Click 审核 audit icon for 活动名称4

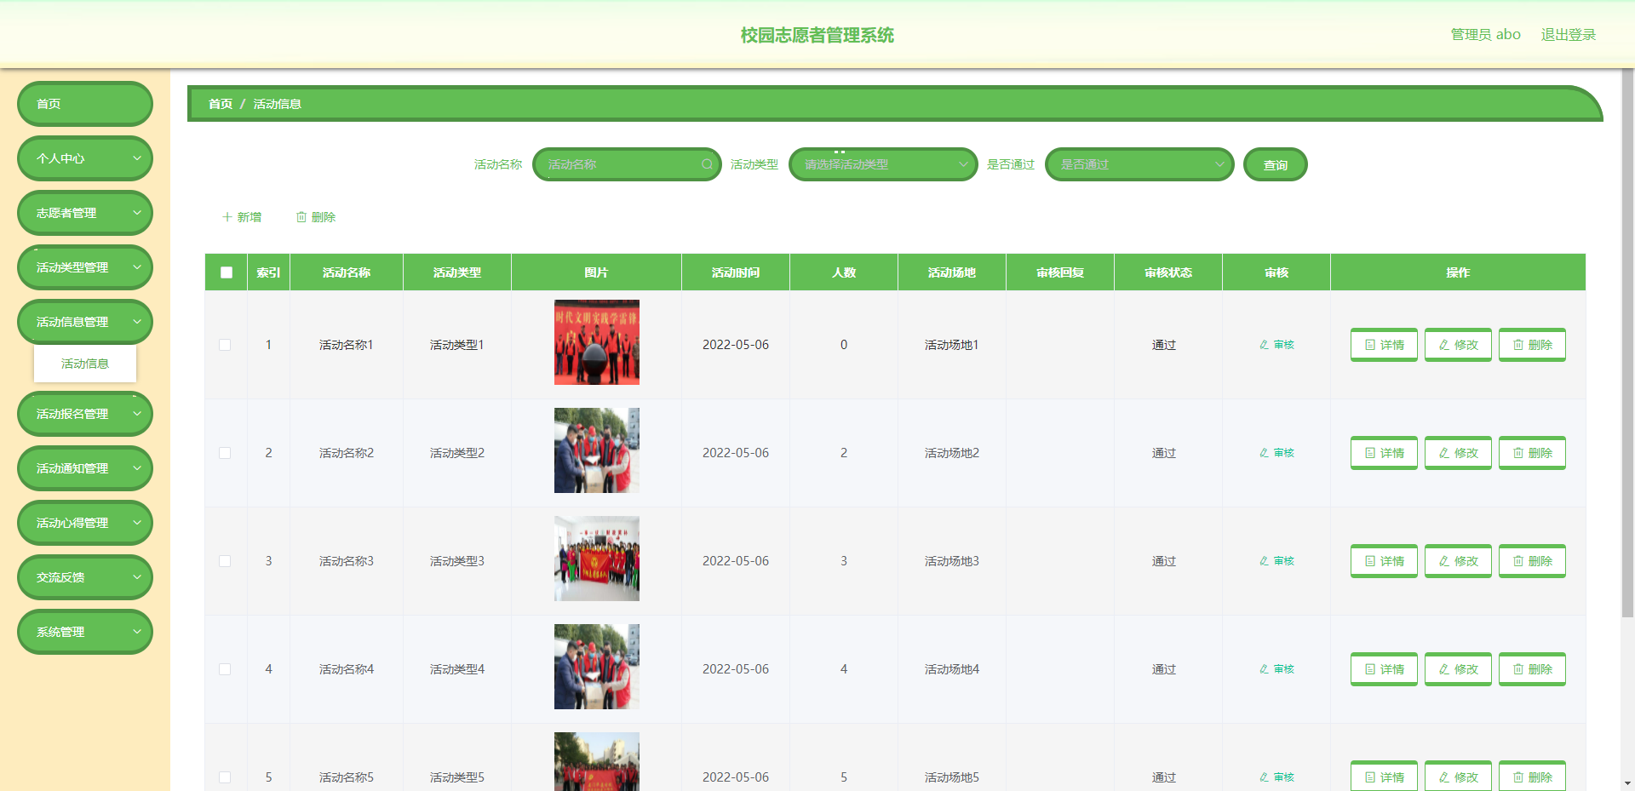[1276, 669]
